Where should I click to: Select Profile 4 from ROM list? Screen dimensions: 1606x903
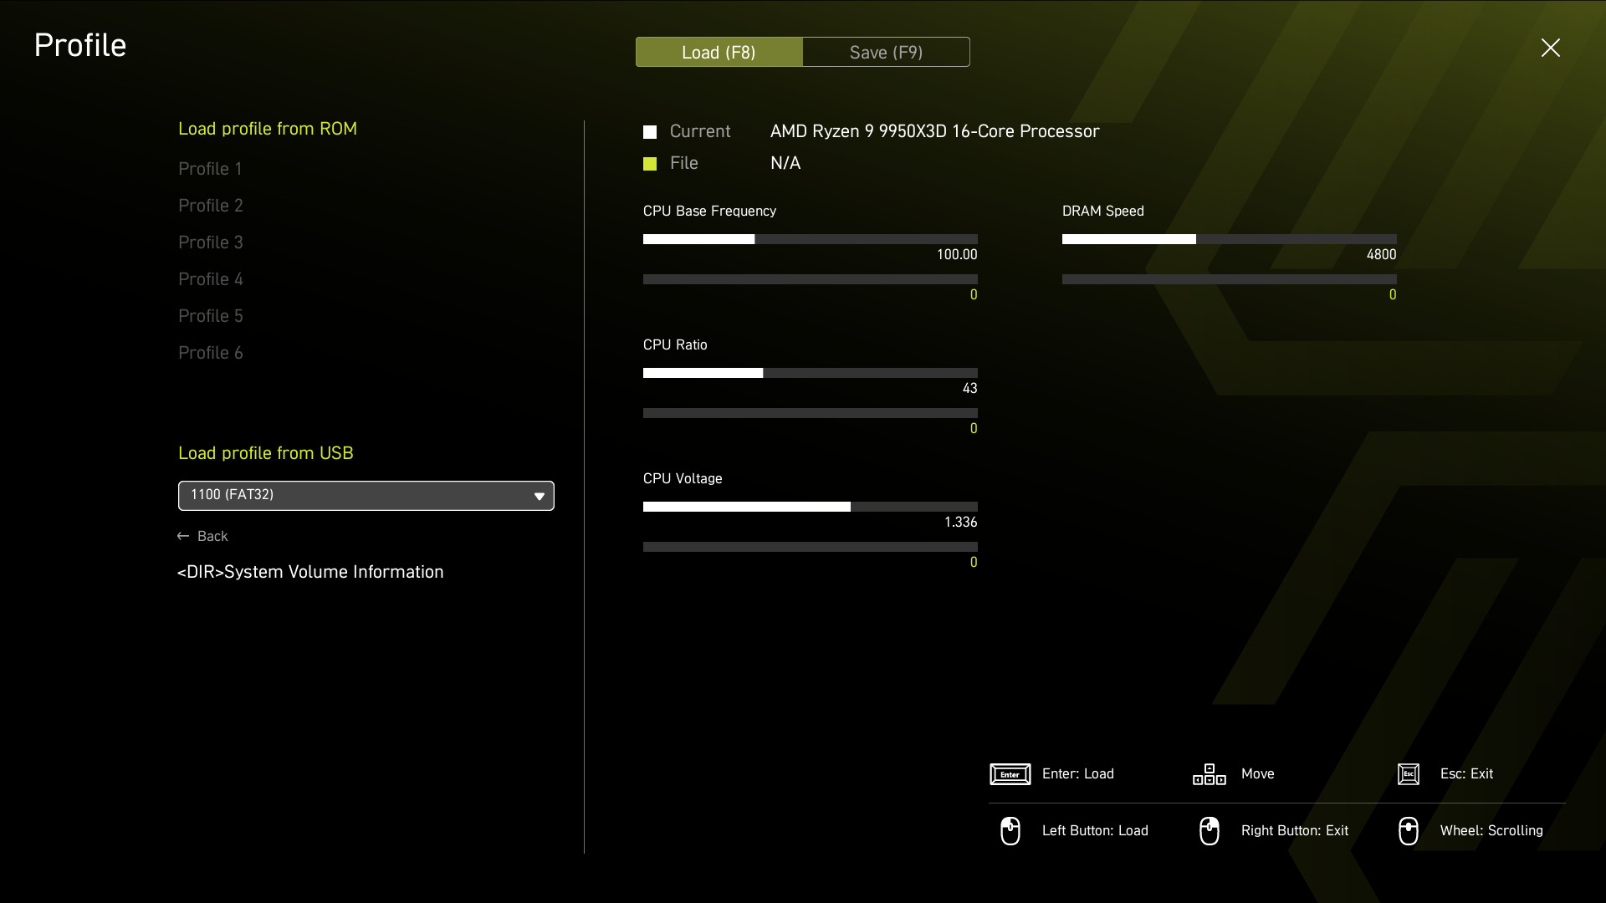click(x=211, y=279)
